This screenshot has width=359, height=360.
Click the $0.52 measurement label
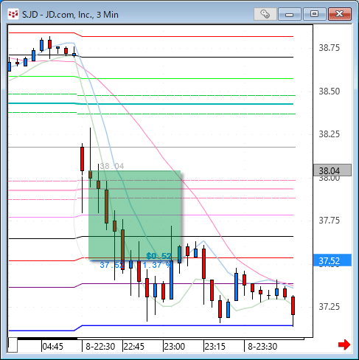[x=158, y=256]
